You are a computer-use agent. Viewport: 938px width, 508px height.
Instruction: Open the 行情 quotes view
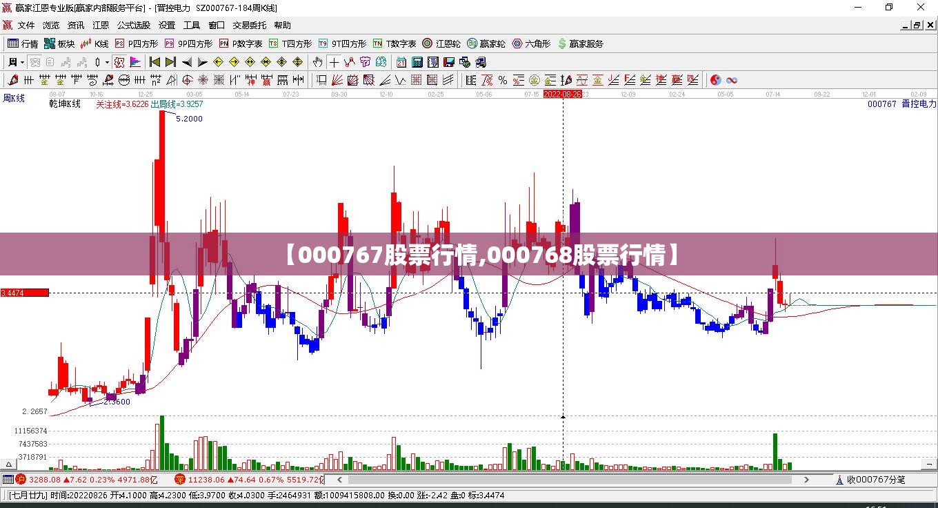click(x=23, y=43)
